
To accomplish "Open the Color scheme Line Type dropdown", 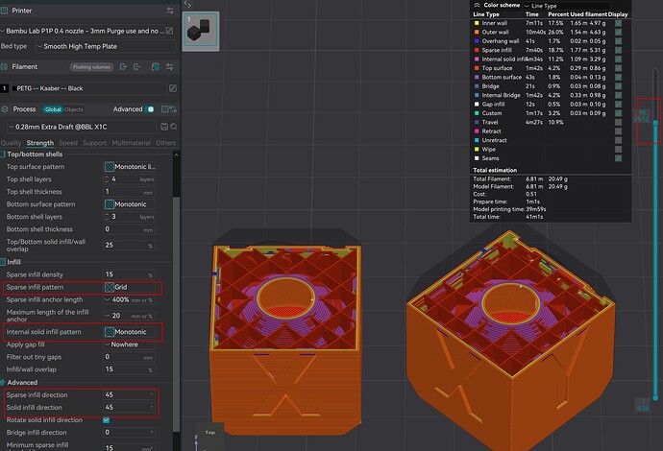I will pos(567,6).
